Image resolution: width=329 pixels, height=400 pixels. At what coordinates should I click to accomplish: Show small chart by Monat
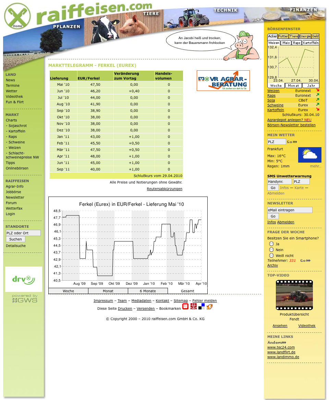[293, 86]
